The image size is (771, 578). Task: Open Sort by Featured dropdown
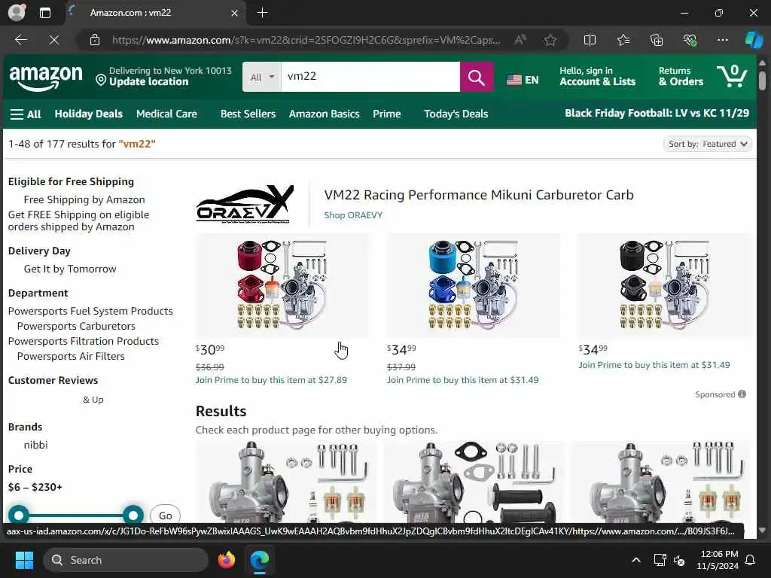click(x=708, y=144)
